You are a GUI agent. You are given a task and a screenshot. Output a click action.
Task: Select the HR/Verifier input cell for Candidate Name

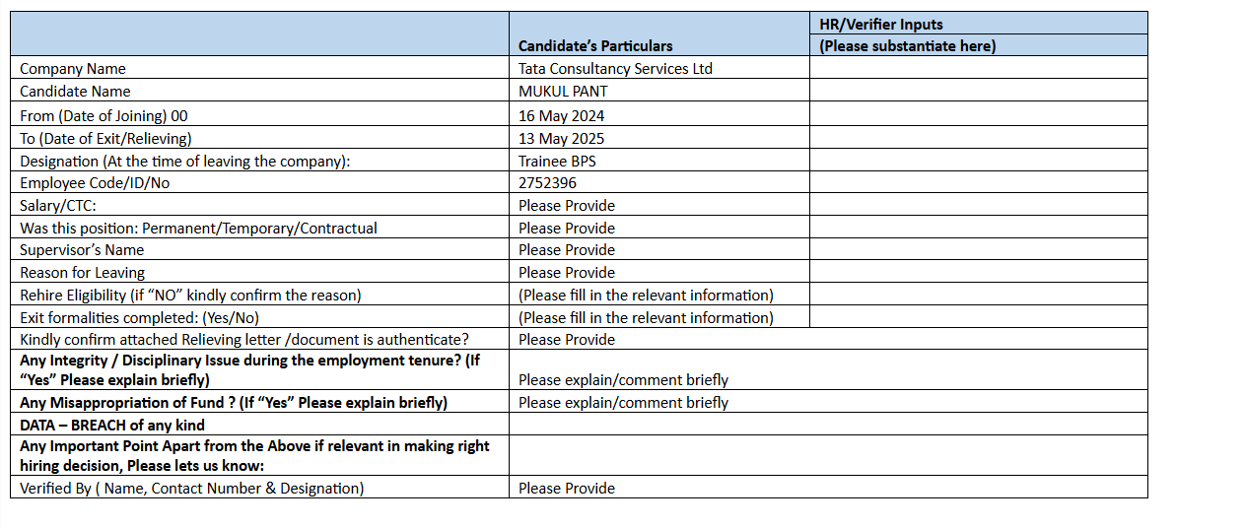[978, 91]
